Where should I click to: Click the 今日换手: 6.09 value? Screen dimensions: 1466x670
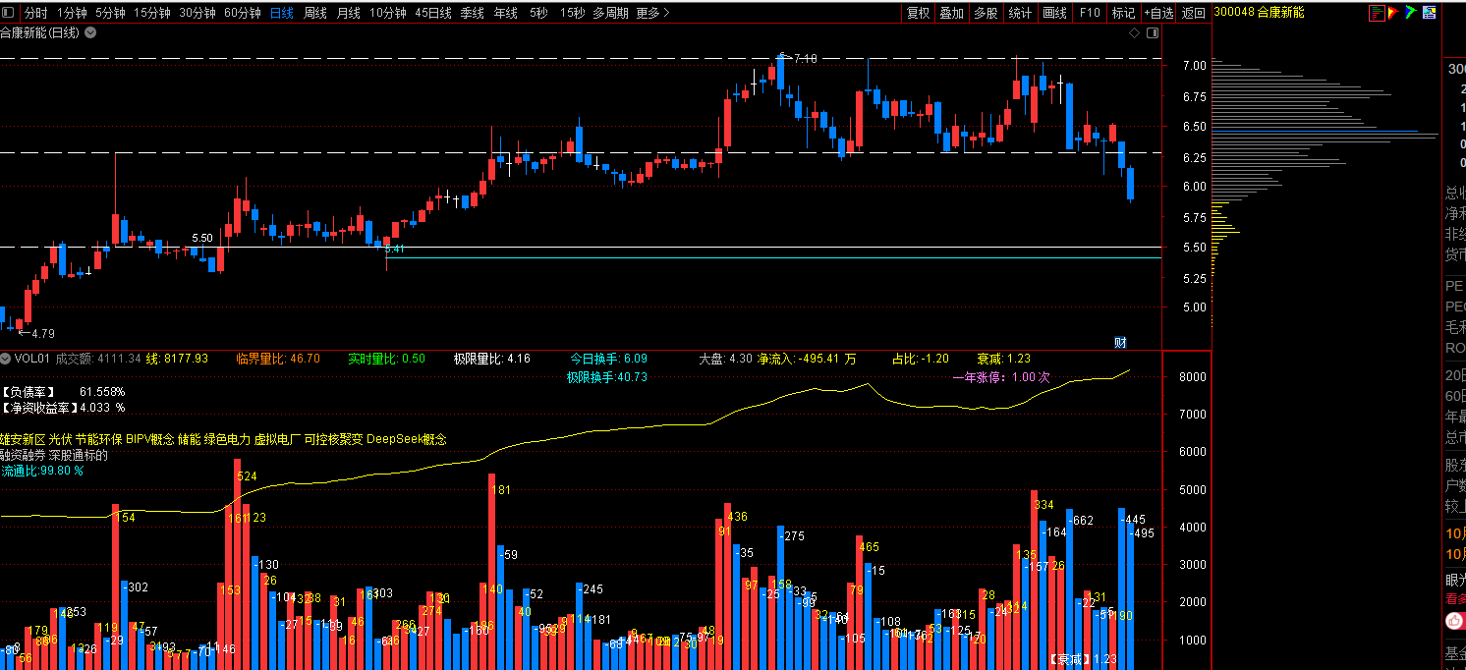[609, 359]
